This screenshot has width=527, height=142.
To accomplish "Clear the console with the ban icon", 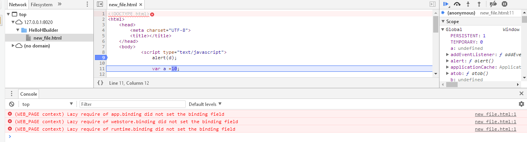I will point(11,104).
